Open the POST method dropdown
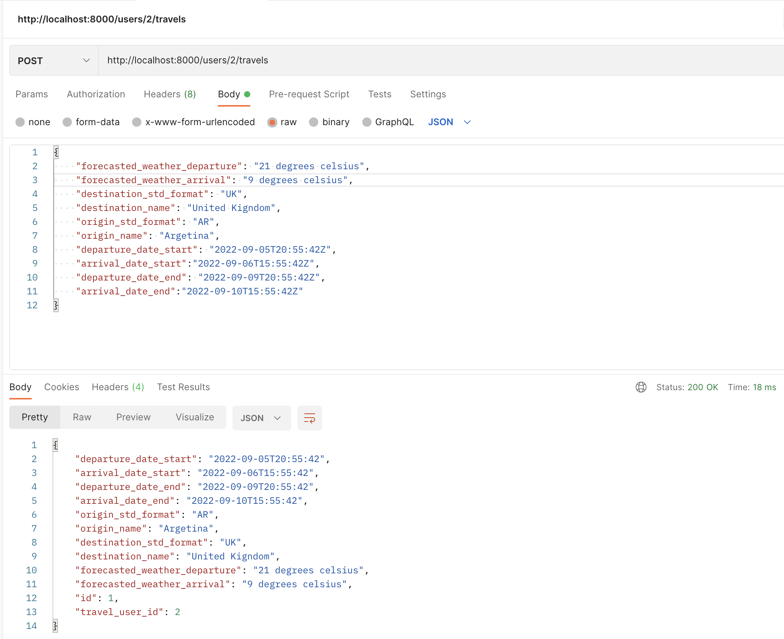This screenshot has width=784, height=639. (54, 61)
